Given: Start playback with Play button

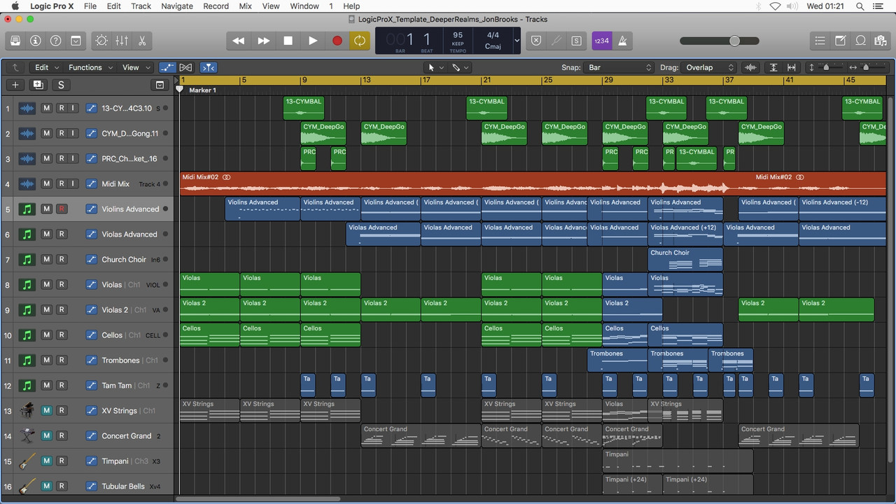Looking at the screenshot, I should tap(313, 41).
